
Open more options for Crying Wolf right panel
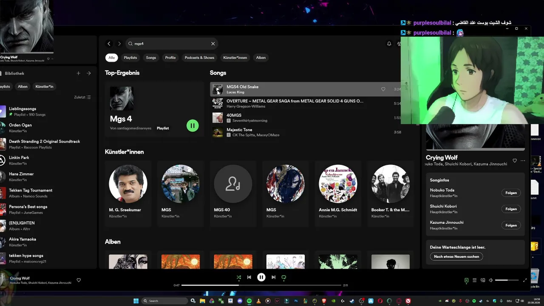tap(523, 161)
